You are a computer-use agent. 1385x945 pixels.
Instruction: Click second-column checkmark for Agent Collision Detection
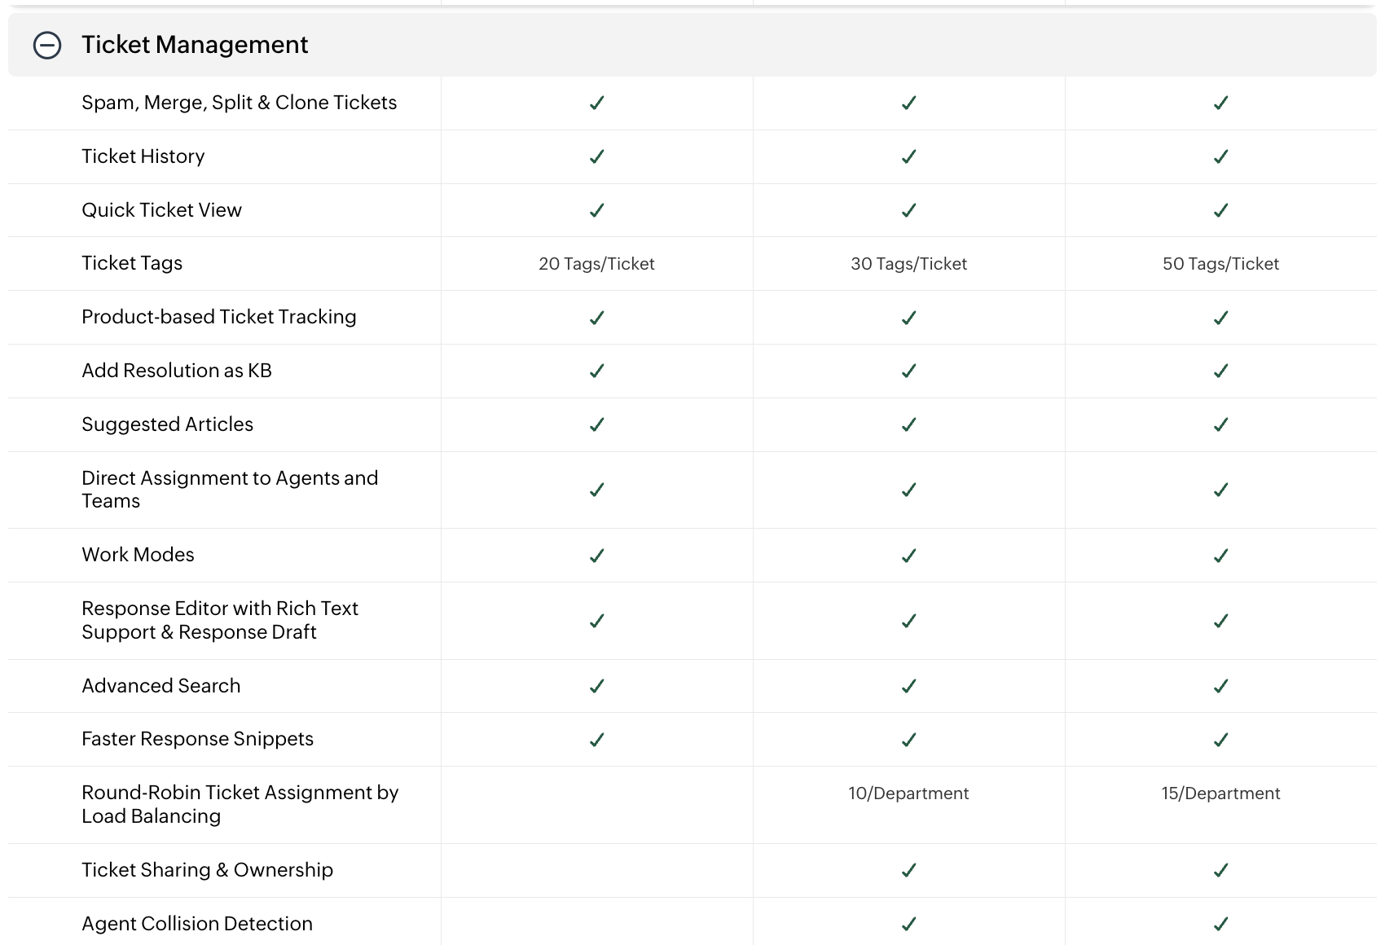coord(908,924)
